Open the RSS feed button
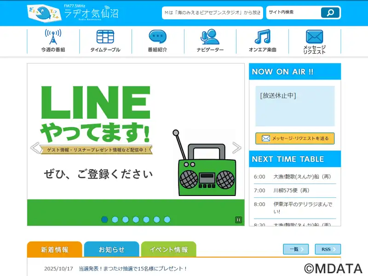 pos(328,249)
